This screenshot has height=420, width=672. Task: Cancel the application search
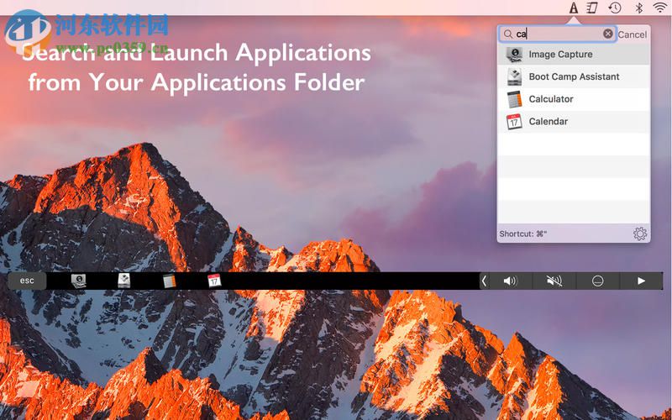[633, 34]
